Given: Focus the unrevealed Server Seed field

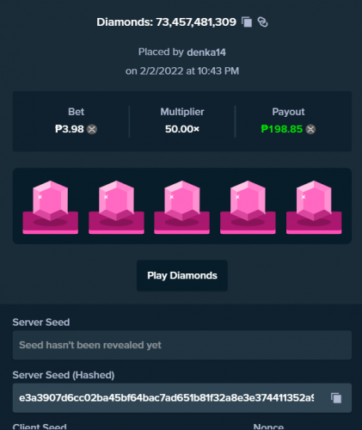Looking at the screenshot, I should [182, 345].
